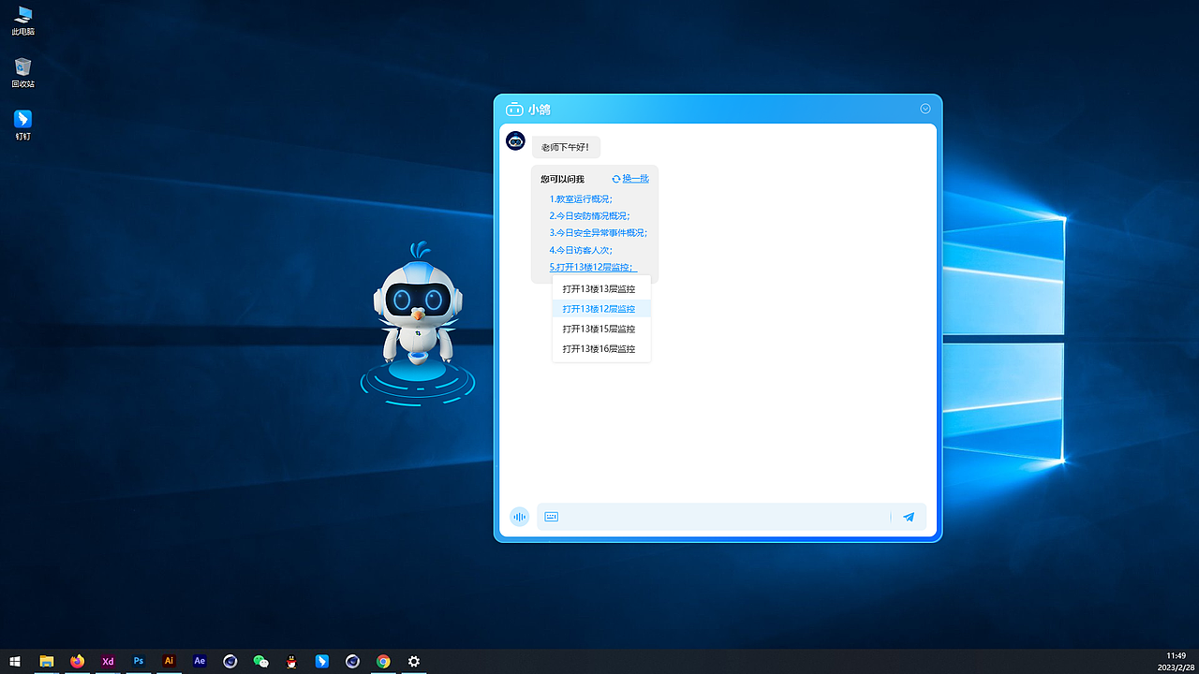
Task: Ask 3.今日安全异常事件概况 suggestion
Action: [599, 233]
